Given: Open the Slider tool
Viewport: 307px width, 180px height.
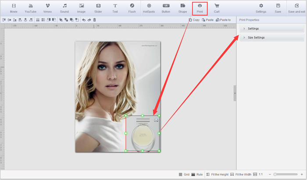Looking at the screenshot, I should [98, 8].
